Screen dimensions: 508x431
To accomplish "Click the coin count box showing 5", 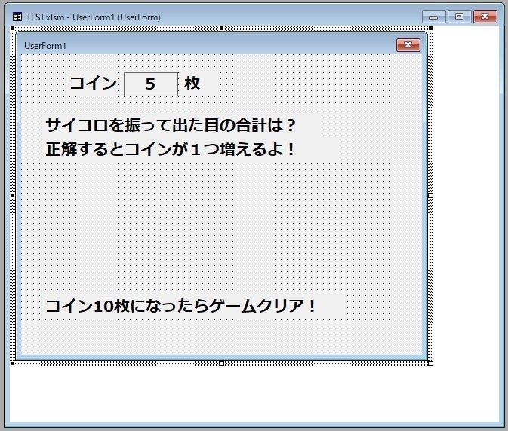I will (x=151, y=84).
